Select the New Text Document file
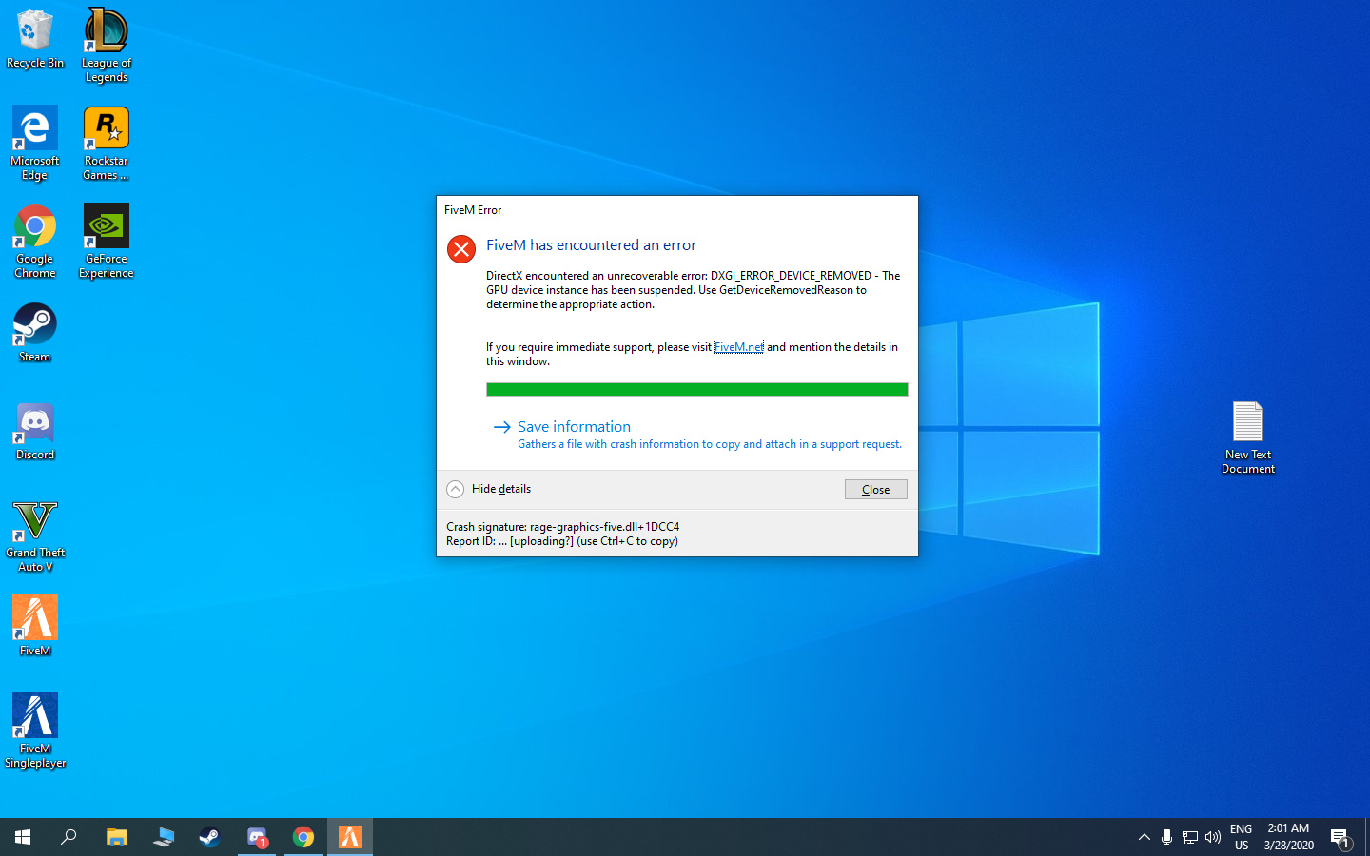1370x856 pixels. (1248, 438)
